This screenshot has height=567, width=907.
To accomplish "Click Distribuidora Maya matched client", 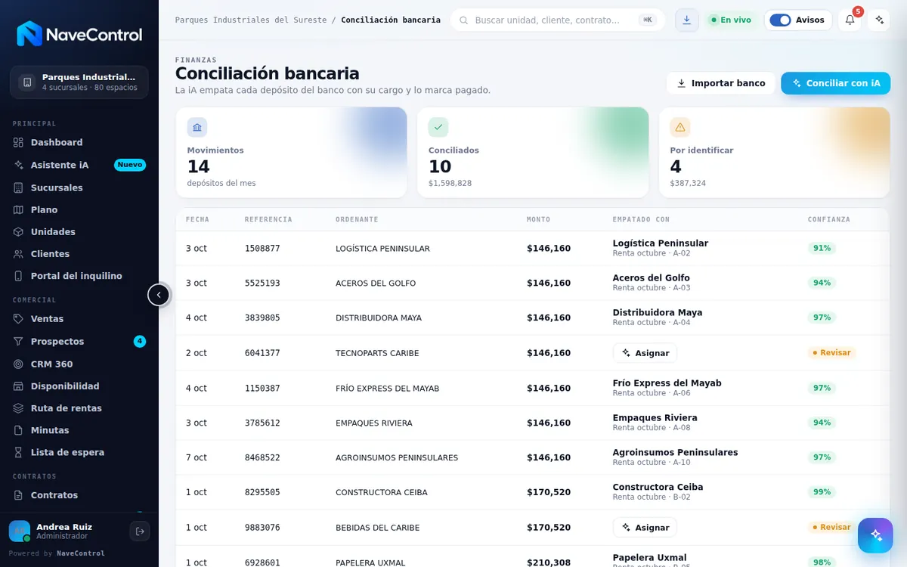I will coord(658,312).
